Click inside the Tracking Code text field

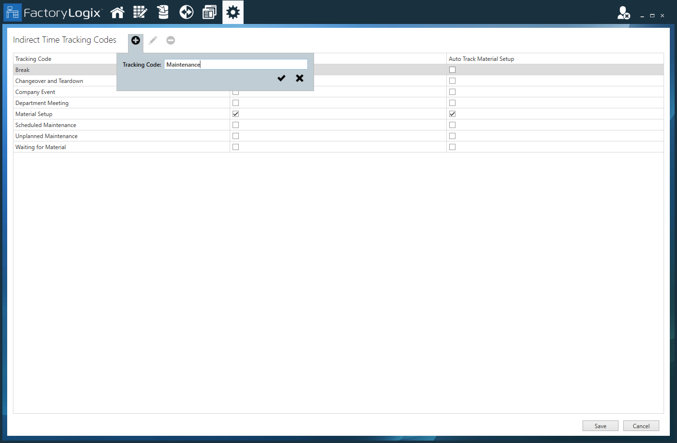[x=235, y=64]
